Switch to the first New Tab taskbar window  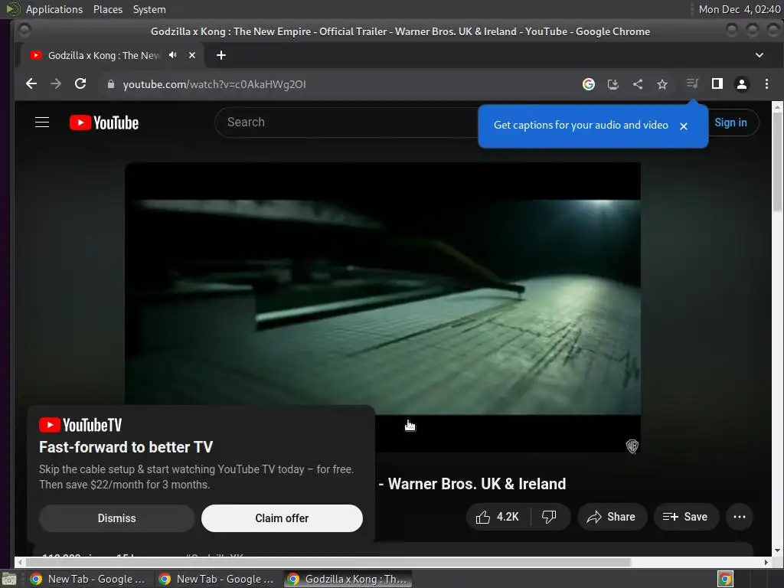pyautogui.click(x=89, y=579)
